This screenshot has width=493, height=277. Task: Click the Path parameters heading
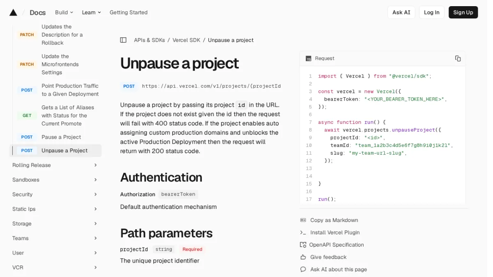(166, 233)
